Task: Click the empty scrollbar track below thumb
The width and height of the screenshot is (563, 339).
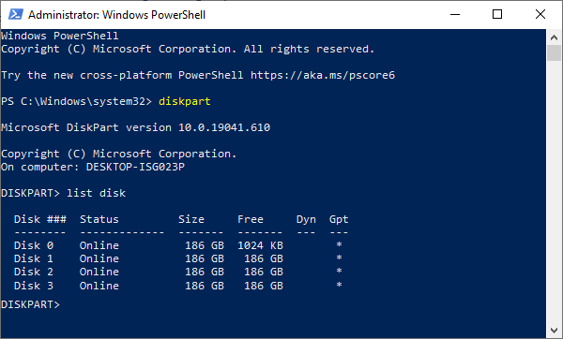Action: click(554, 192)
